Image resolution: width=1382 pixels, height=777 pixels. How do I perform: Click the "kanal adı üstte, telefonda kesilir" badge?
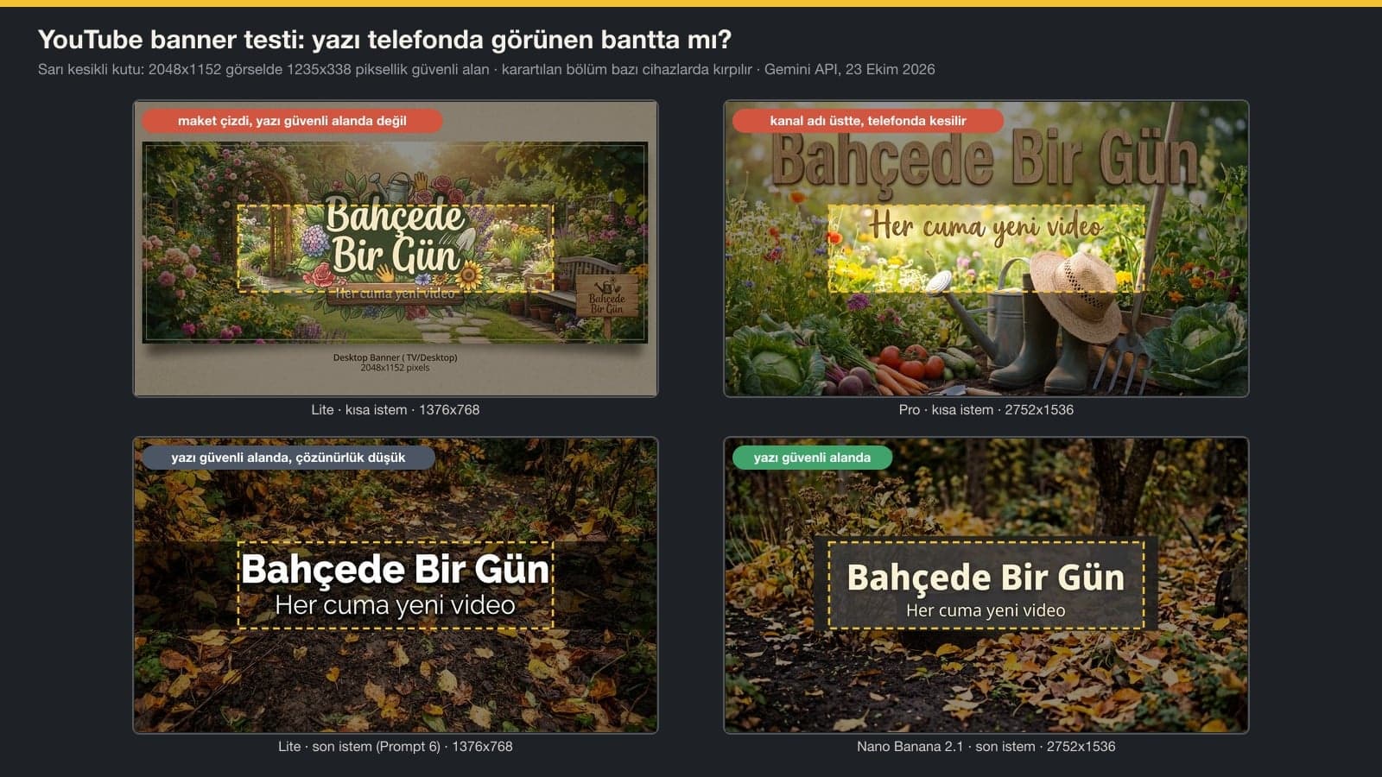pos(868,121)
